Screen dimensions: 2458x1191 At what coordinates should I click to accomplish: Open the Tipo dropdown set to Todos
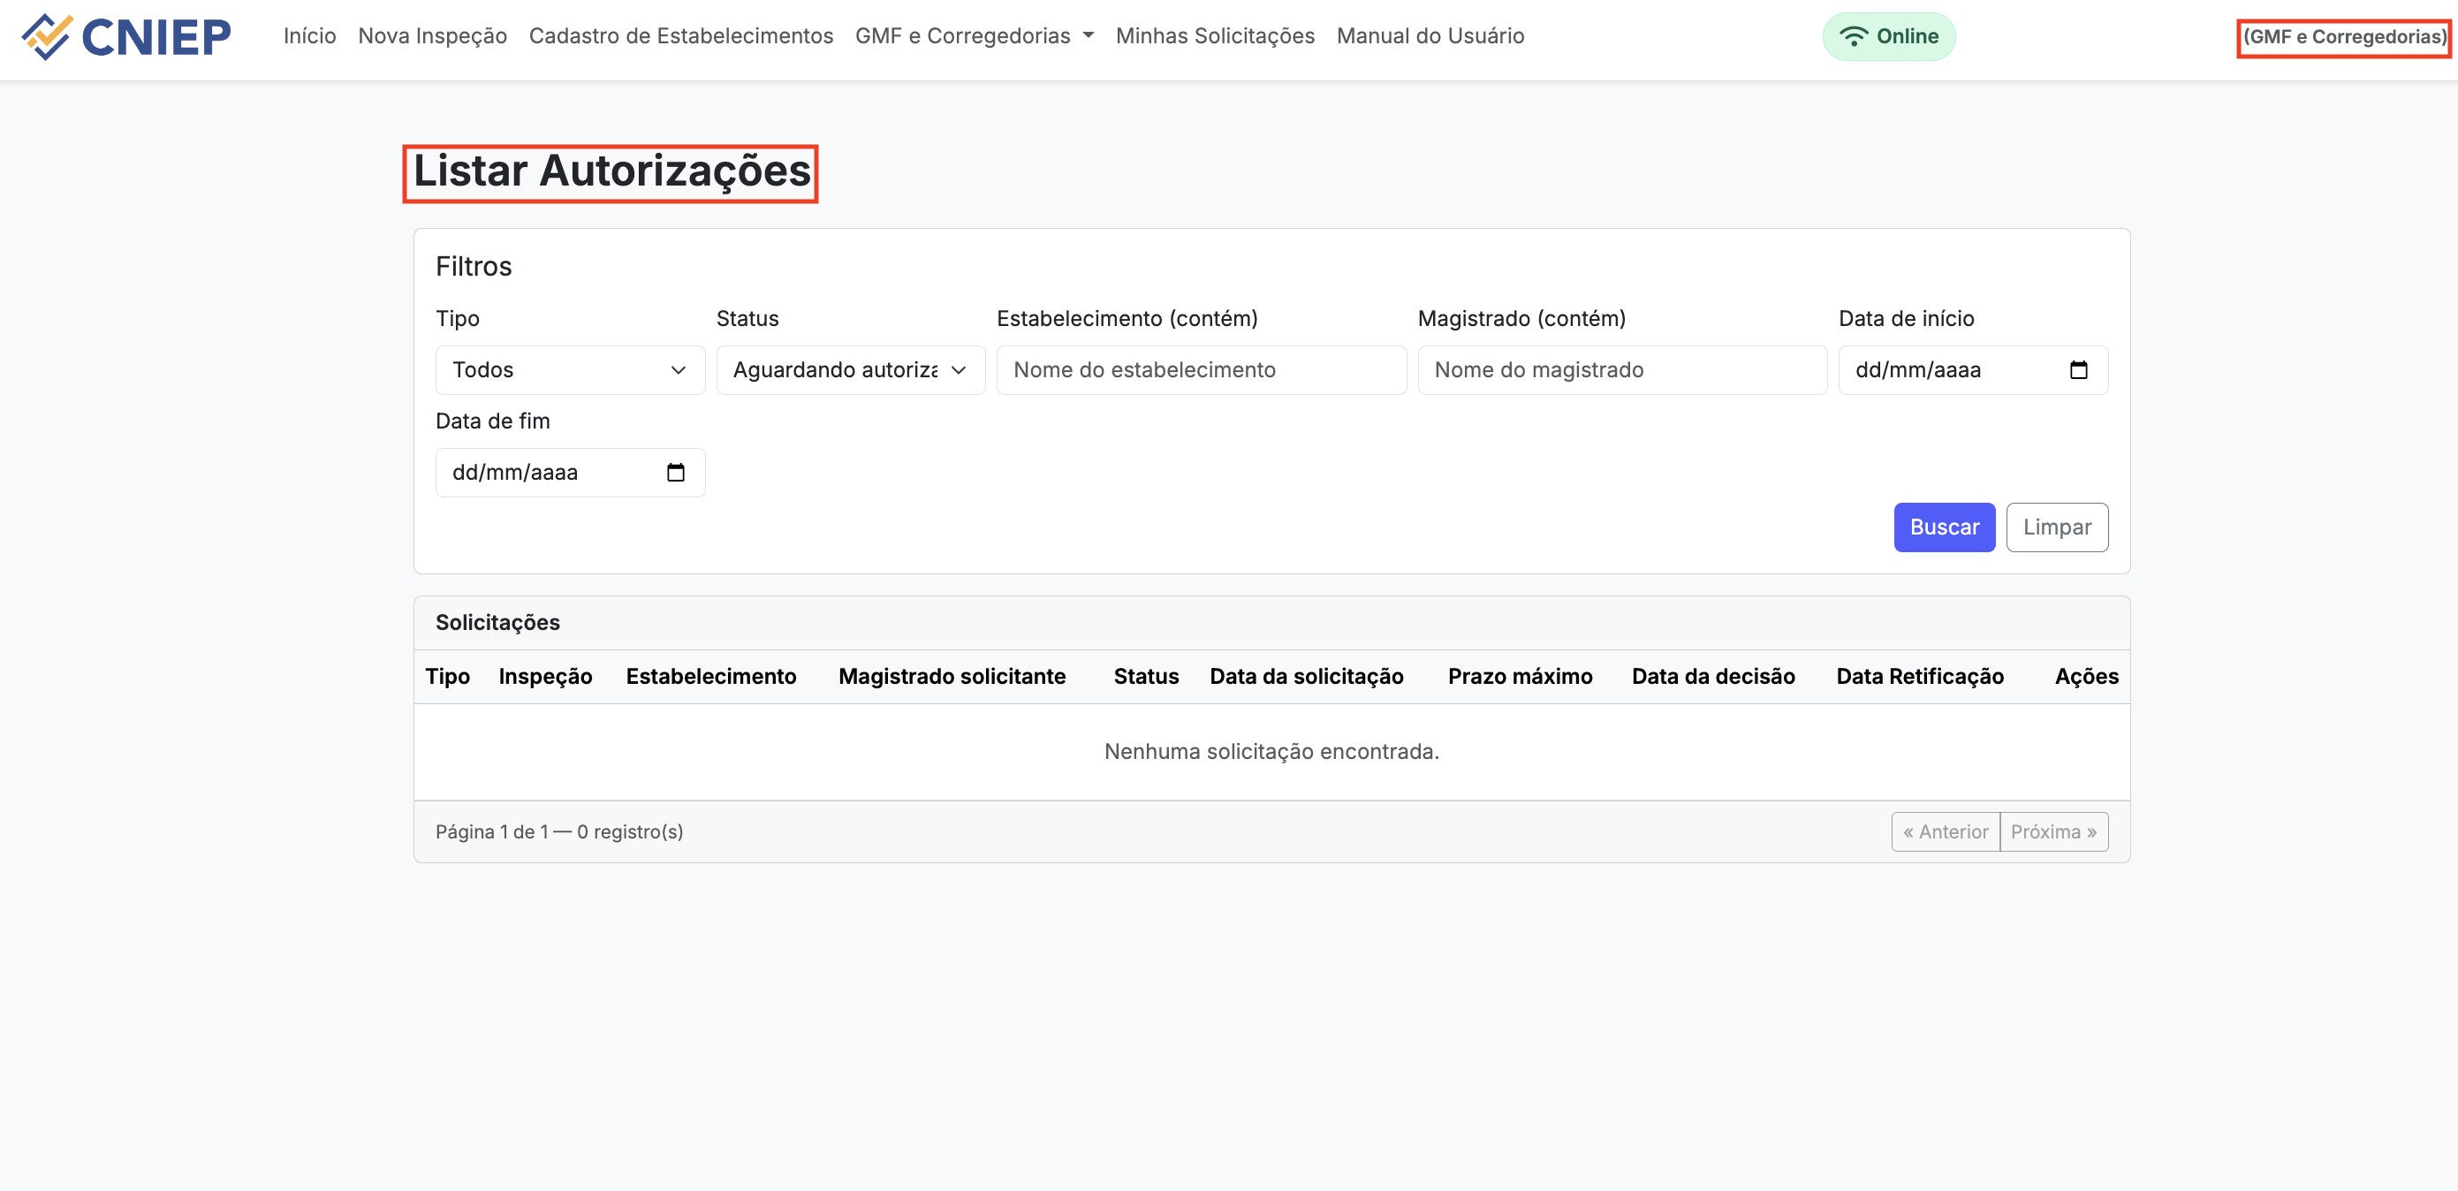click(x=570, y=370)
